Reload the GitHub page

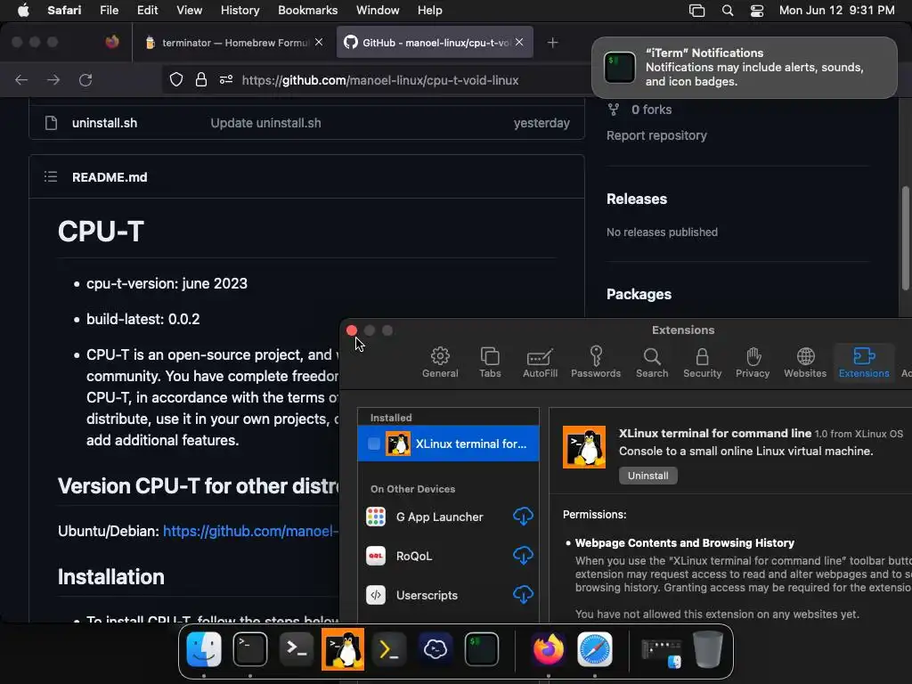(85, 80)
